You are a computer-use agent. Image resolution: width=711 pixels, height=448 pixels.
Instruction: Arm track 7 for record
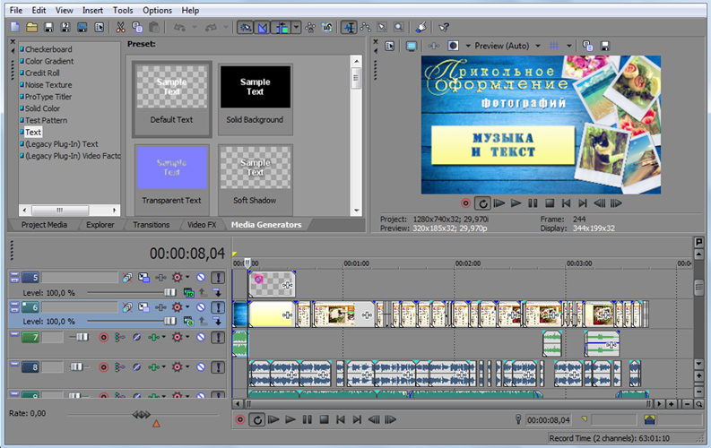(x=103, y=337)
